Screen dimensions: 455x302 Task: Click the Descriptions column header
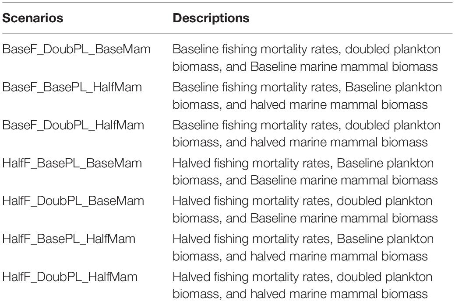211,18
